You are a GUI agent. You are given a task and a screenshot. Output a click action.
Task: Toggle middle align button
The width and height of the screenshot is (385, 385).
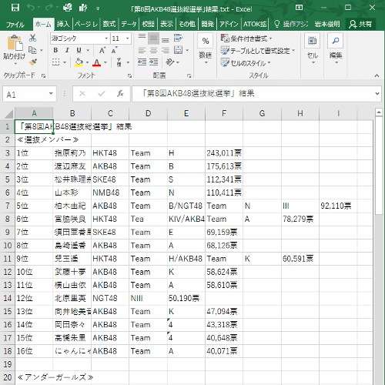(x=153, y=38)
